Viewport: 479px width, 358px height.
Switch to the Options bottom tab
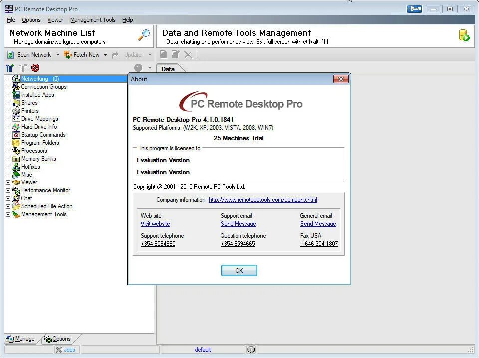pos(57,339)
